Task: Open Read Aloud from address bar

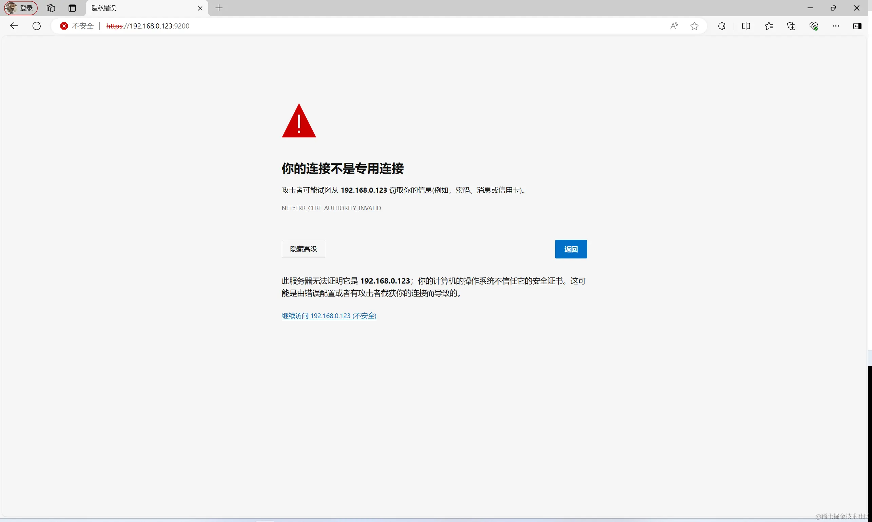Action: [x=674, y=26]
